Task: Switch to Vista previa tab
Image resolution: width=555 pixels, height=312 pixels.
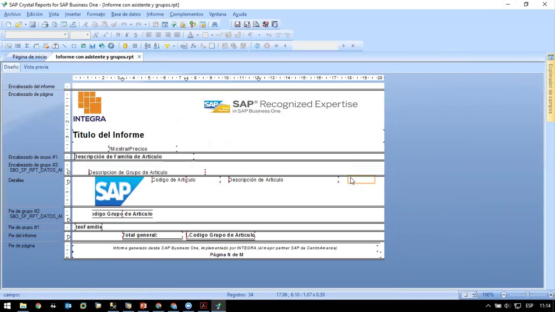Action: (36, 67)
